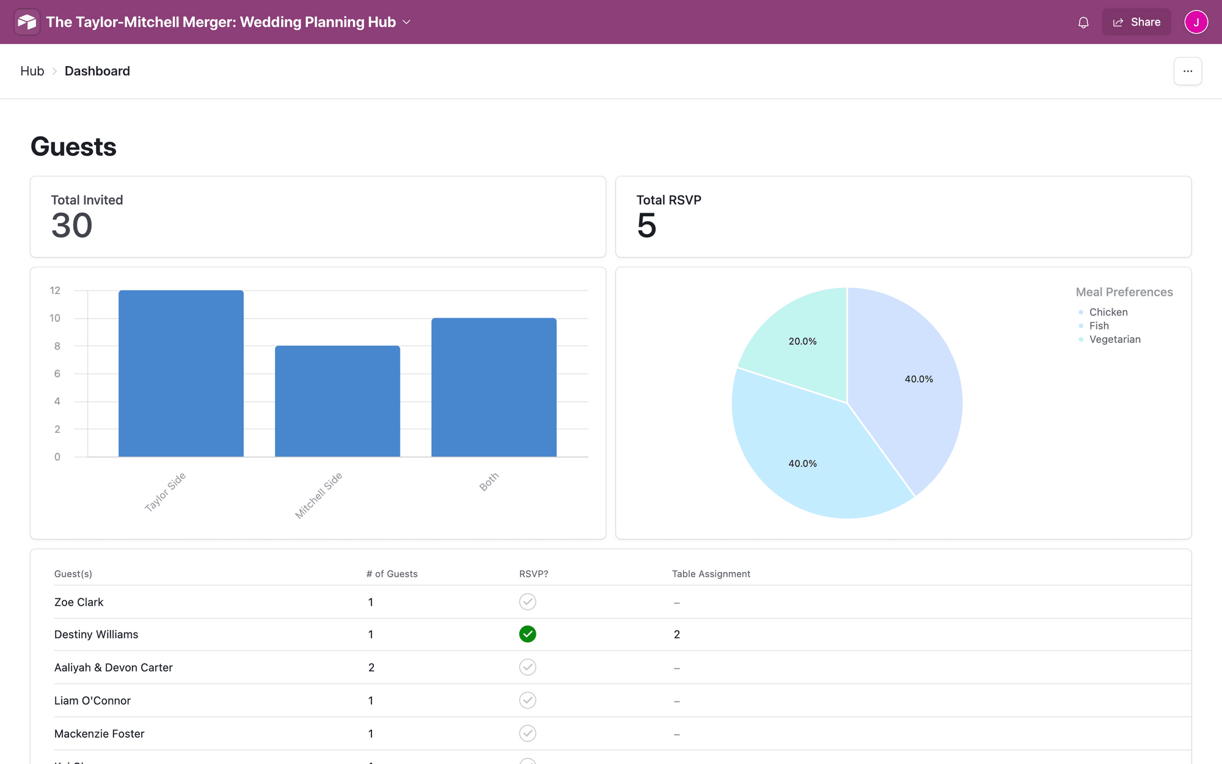
Task: Open page options via the ellipsis icon
Action: (x=1187, y=71)
